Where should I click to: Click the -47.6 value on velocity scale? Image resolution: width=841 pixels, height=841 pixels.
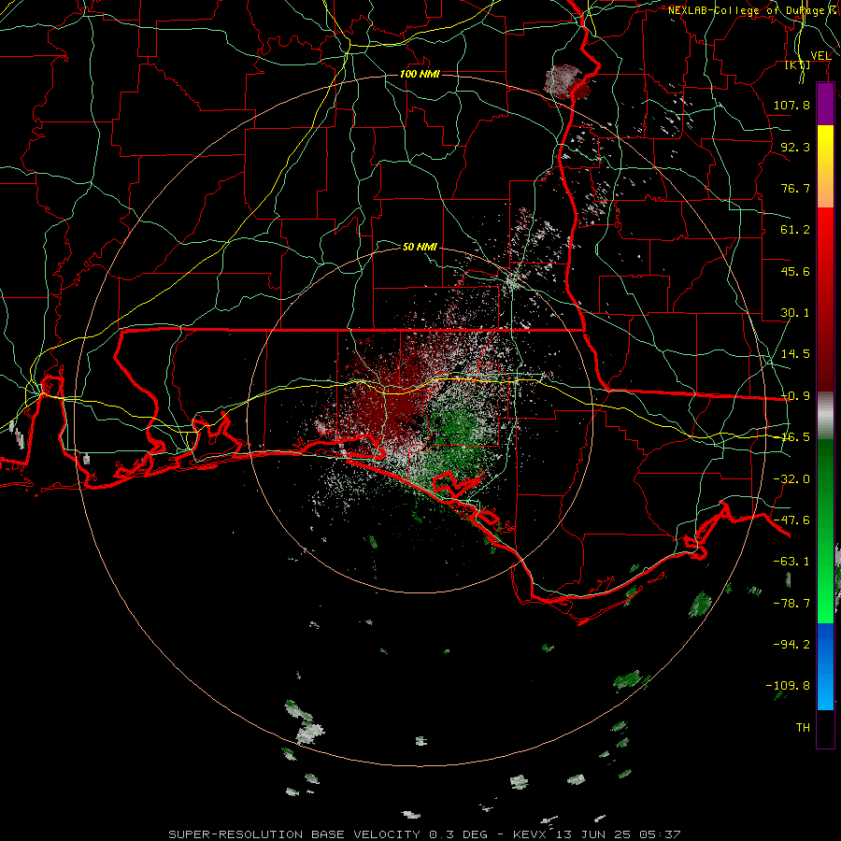coord(791,520)
